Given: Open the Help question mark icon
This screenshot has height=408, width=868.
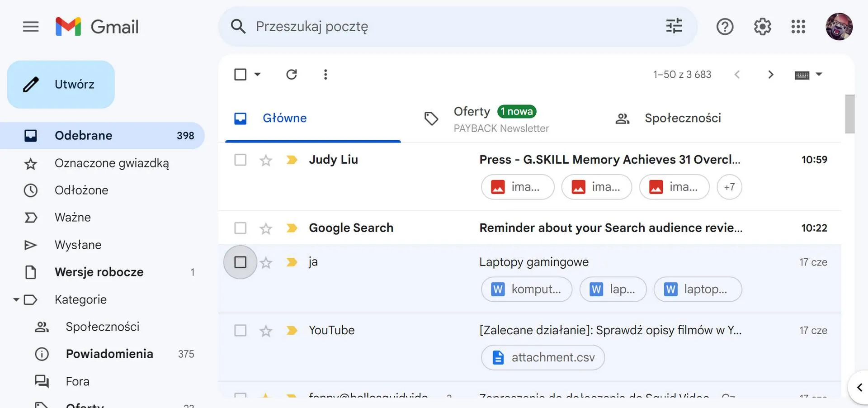Looking at the screenshot, I should tap(725, 27).
